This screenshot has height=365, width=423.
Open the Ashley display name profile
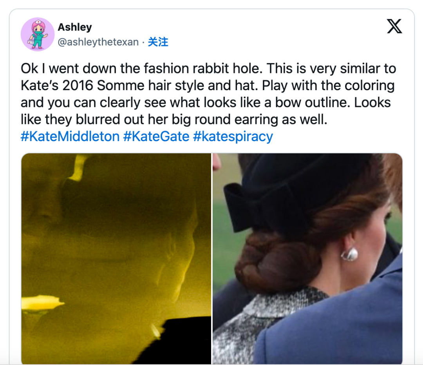(x=75, y=27)
